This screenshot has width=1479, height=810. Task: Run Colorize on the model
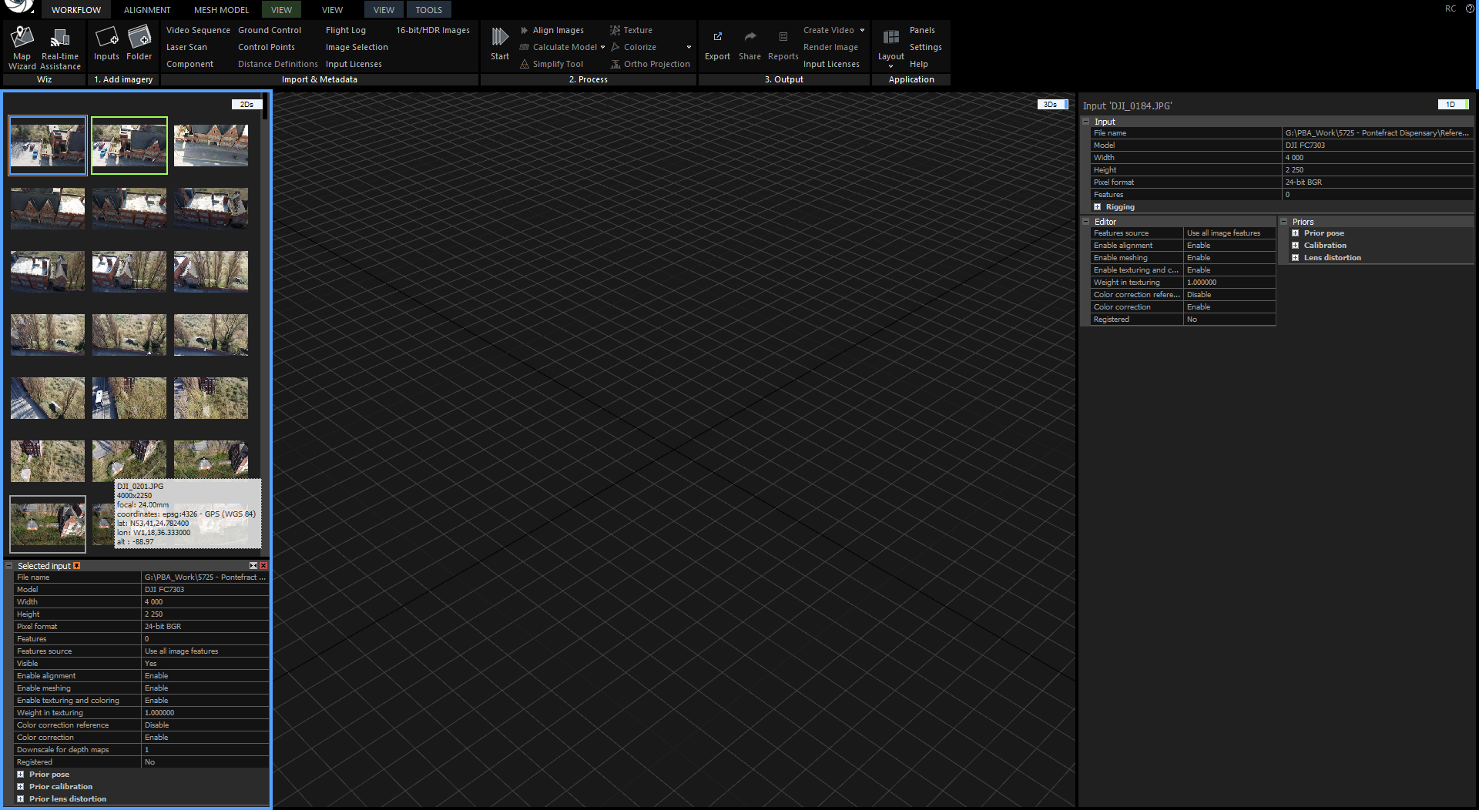633,47
